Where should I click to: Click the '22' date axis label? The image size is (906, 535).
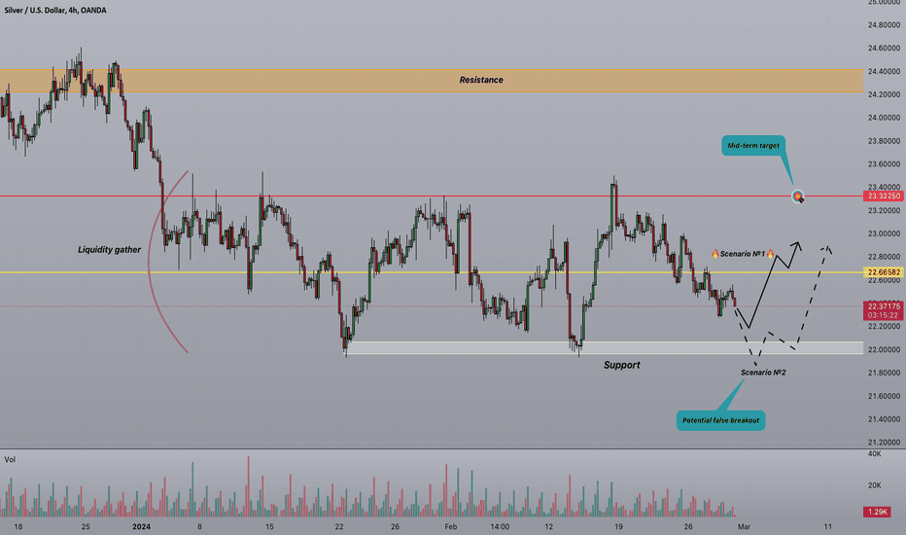pyautogui.click(x=339, y=527)
